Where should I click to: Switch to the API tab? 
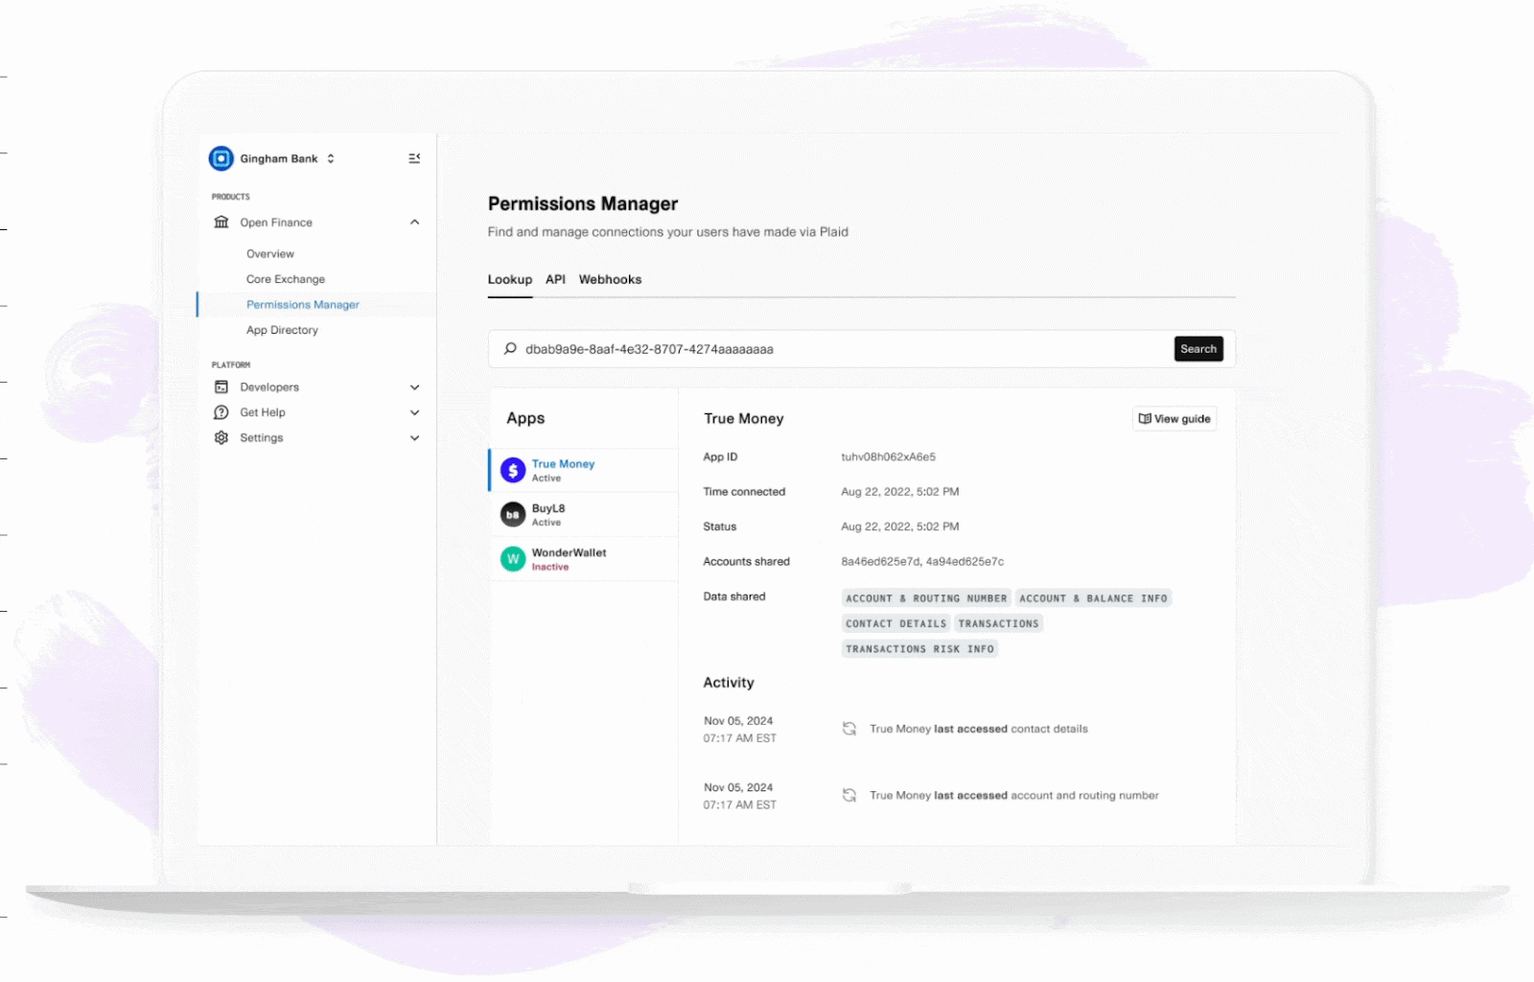click(555, 280)
